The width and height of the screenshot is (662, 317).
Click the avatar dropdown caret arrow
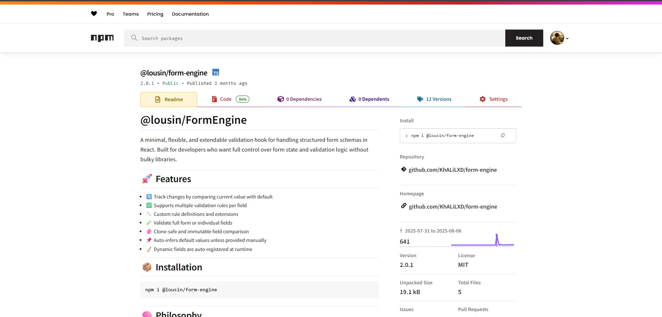point(567,39)
